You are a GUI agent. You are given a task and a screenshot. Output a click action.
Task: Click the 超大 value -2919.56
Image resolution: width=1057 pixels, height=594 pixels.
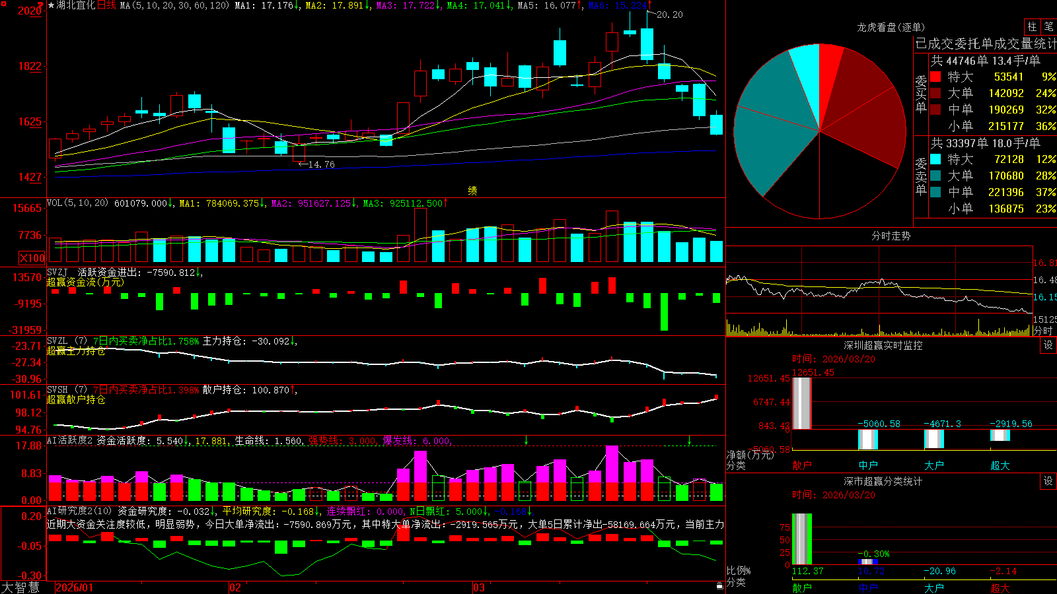click(x=1011, y=424)
